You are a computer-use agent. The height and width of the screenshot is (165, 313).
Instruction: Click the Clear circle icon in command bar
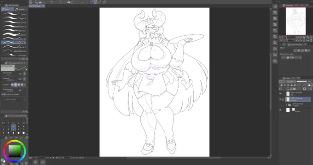61,2
